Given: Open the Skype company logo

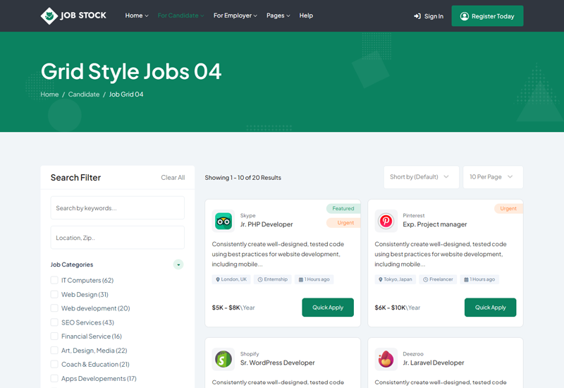Looking at the screenshot, I should [x=223, y=221].
